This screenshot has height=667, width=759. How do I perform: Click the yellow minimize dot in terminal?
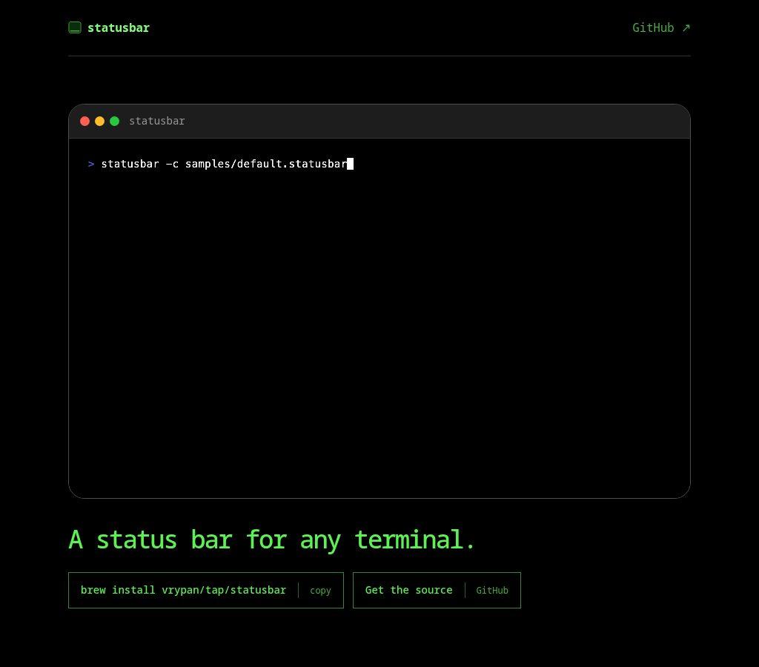[x=100, y=121]
